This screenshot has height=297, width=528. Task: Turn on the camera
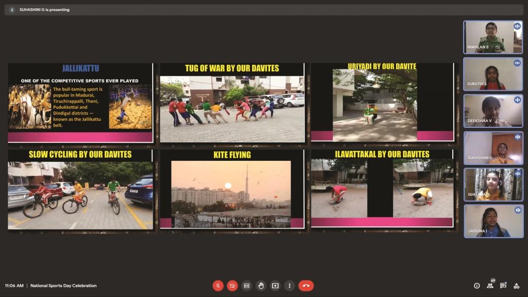tap(233, 286)
